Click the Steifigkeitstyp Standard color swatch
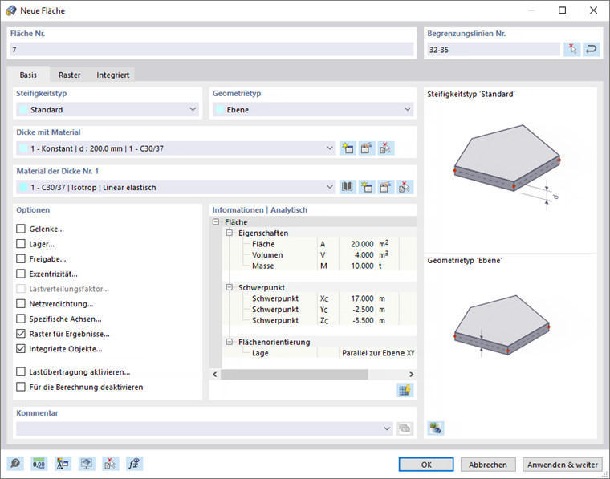Image resolution: width=610 pixels, height=479 pixels. tap(24, 109)
